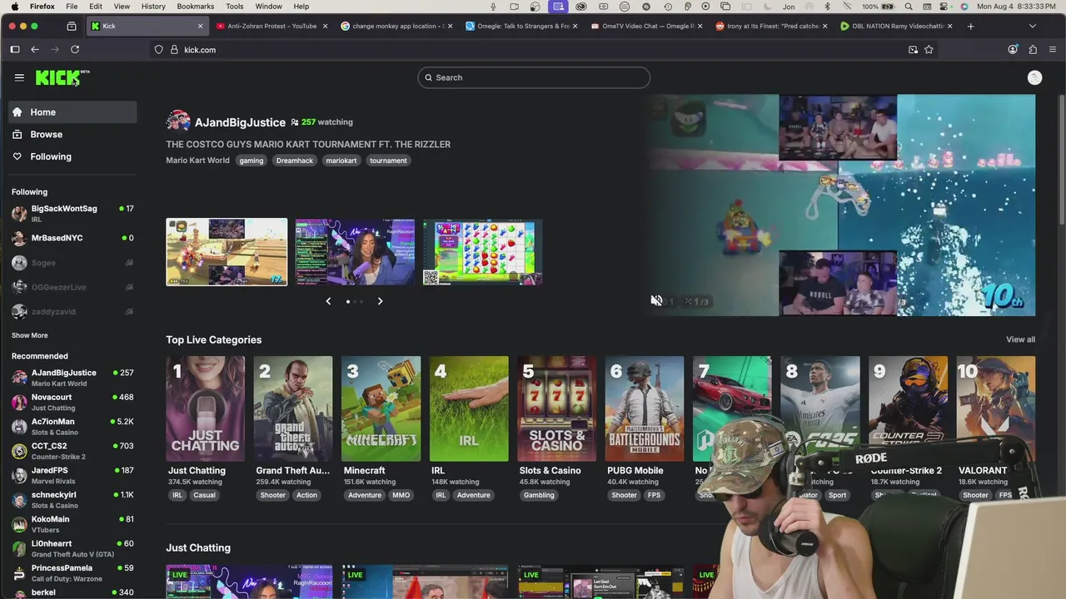The width and height of the screenshot is (1066, 599).
Task: Open BigSackWontSag avatar in Following
Action: coord(19,214)
